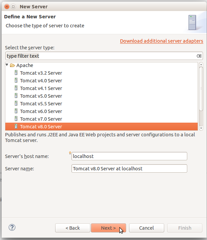Click the Tomcat v4.0 server icon
The image size is (207, 240).
click(x=16, y=80)
